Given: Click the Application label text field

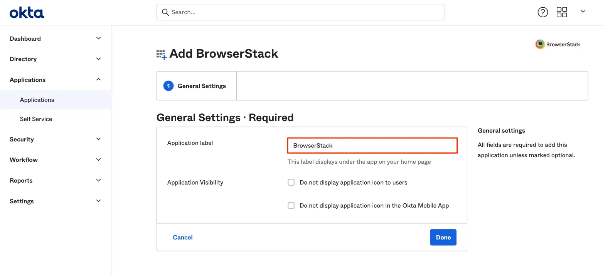Looking at the screenshot, I should 372,146.
